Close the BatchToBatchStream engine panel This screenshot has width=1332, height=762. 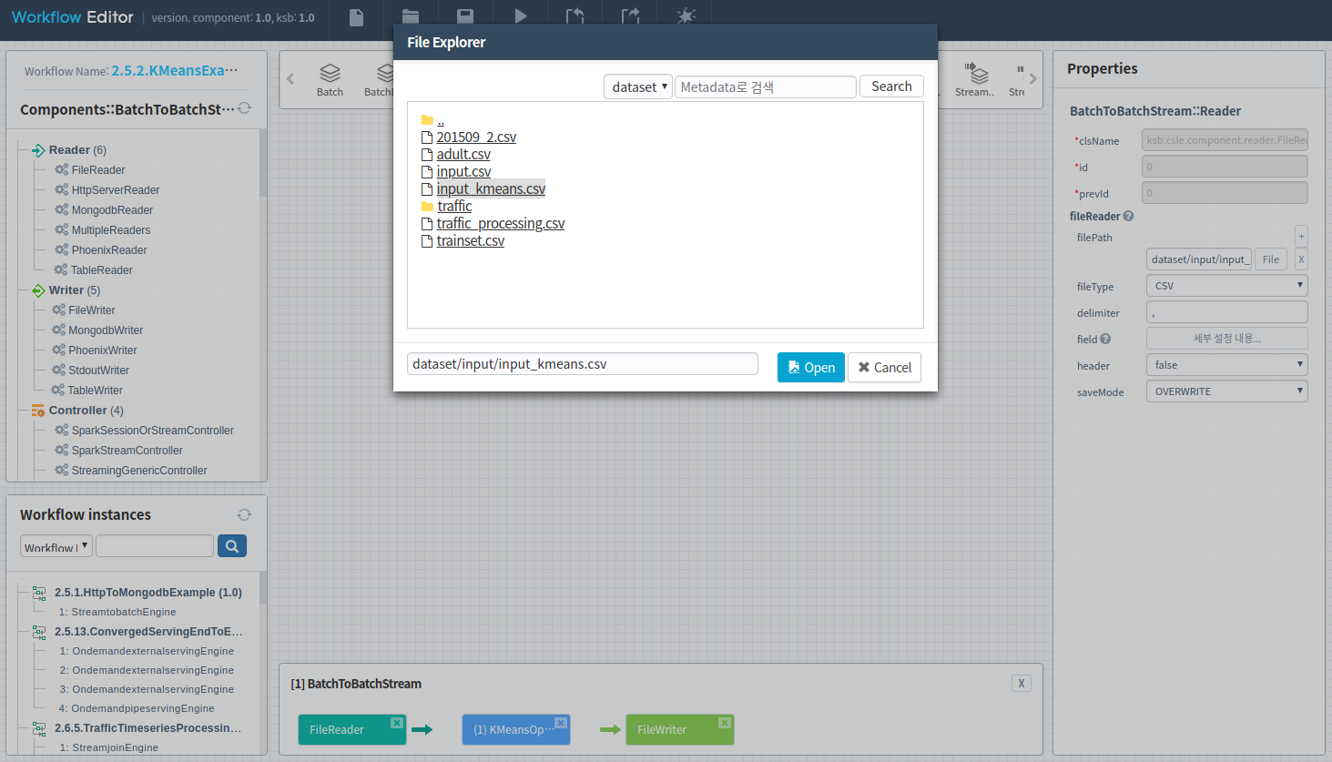(1022, 684)
